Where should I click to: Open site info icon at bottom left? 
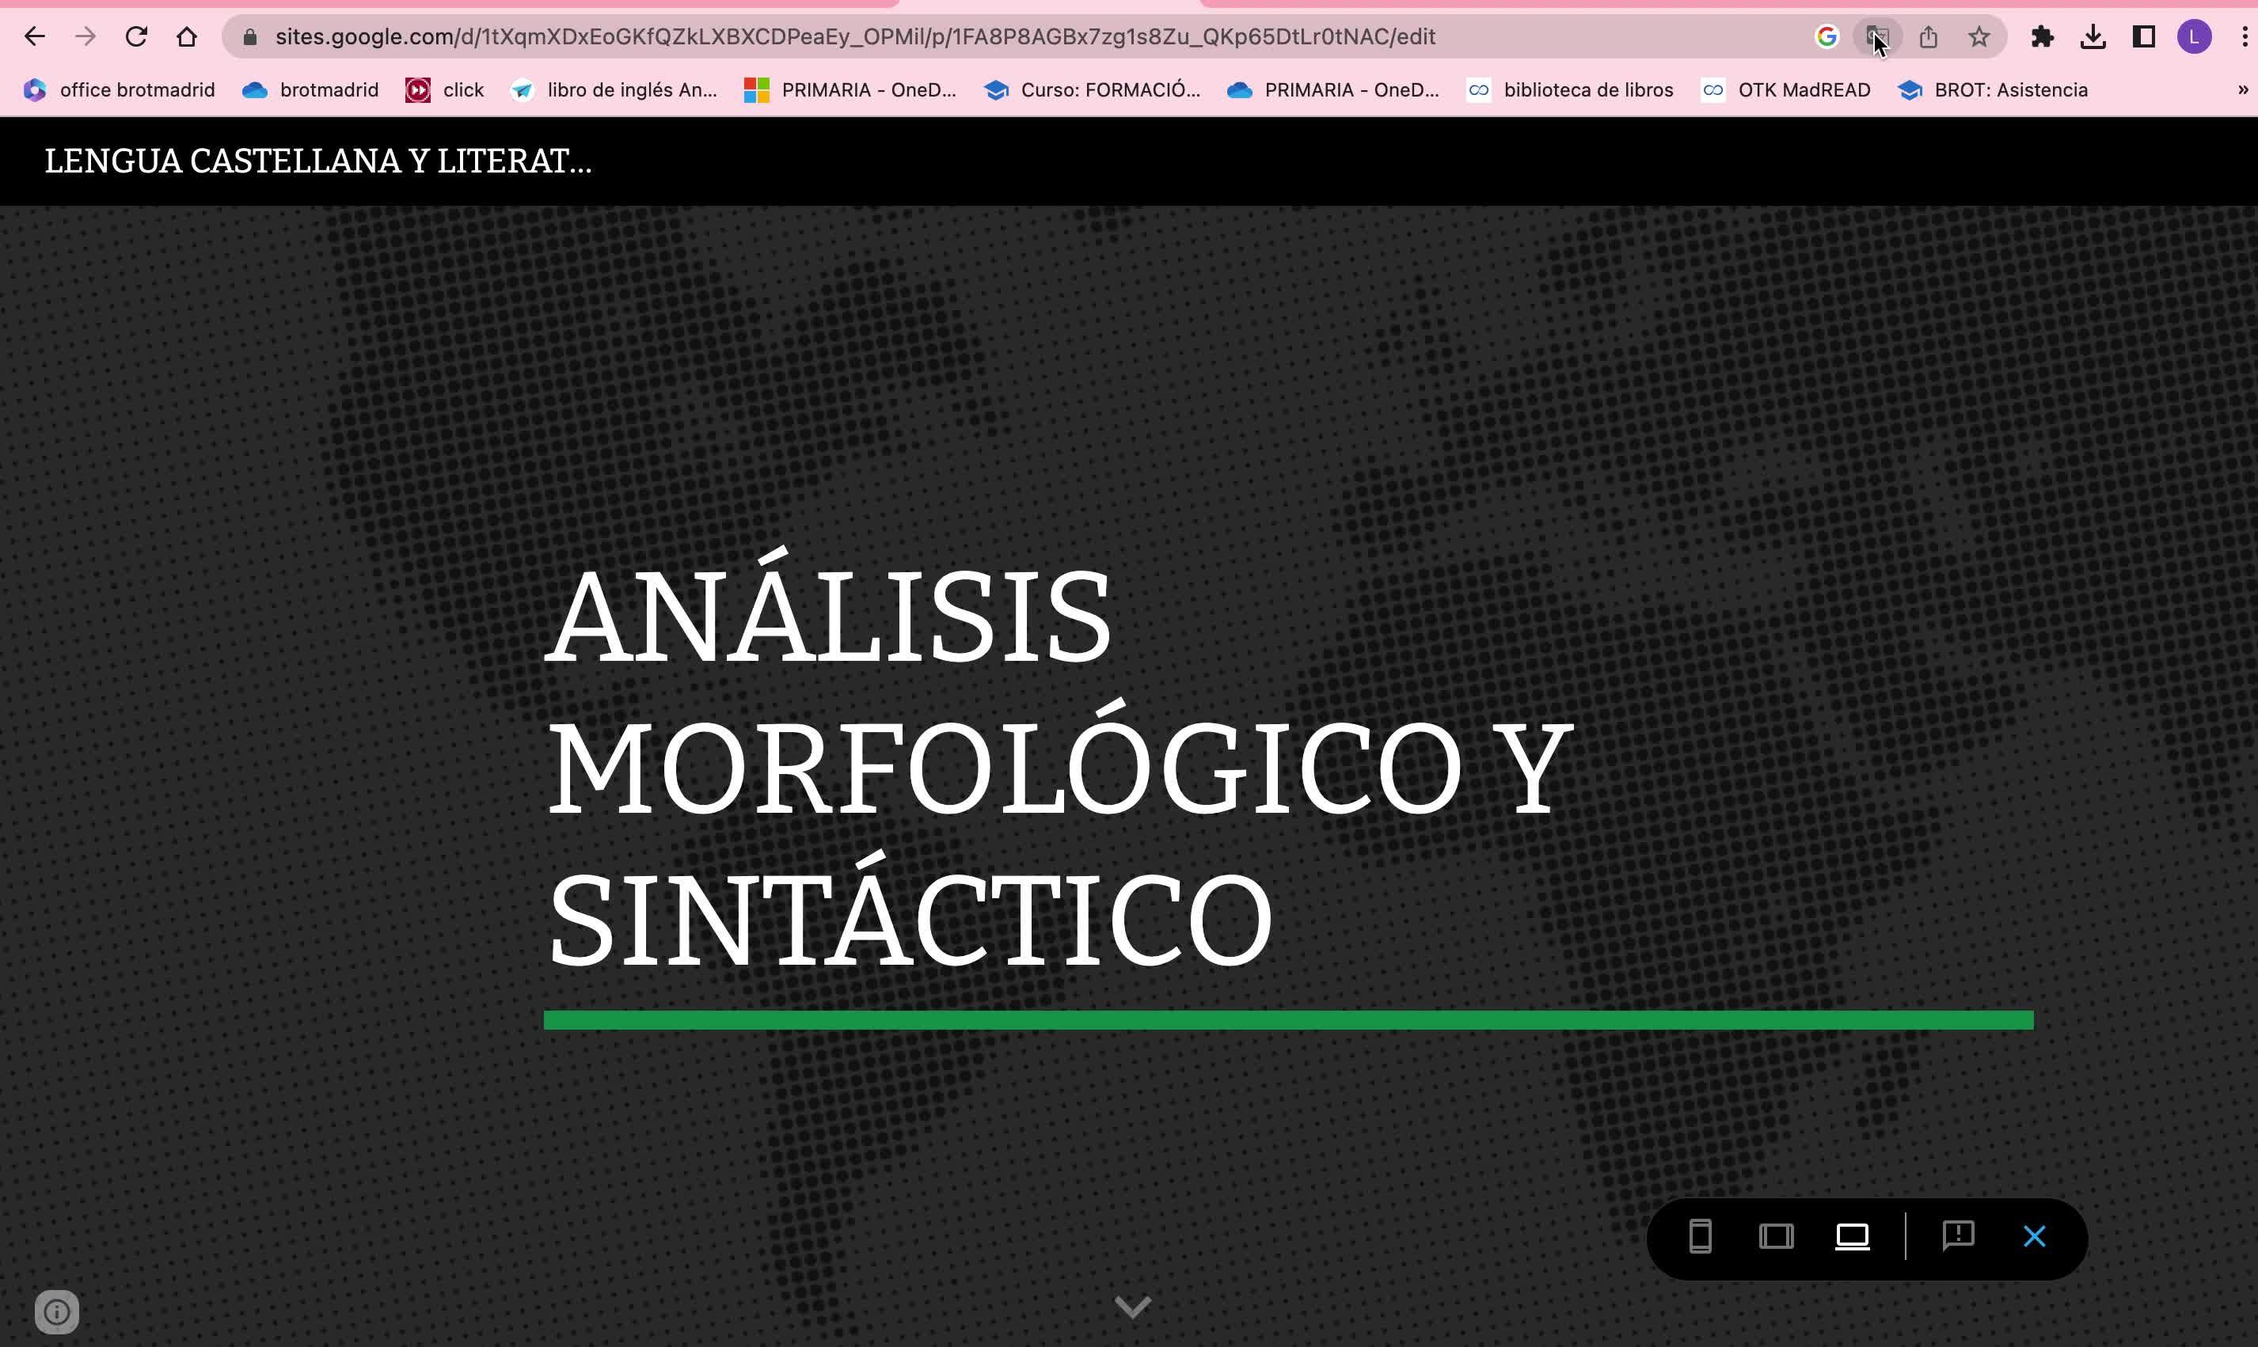click(56, 1311)
